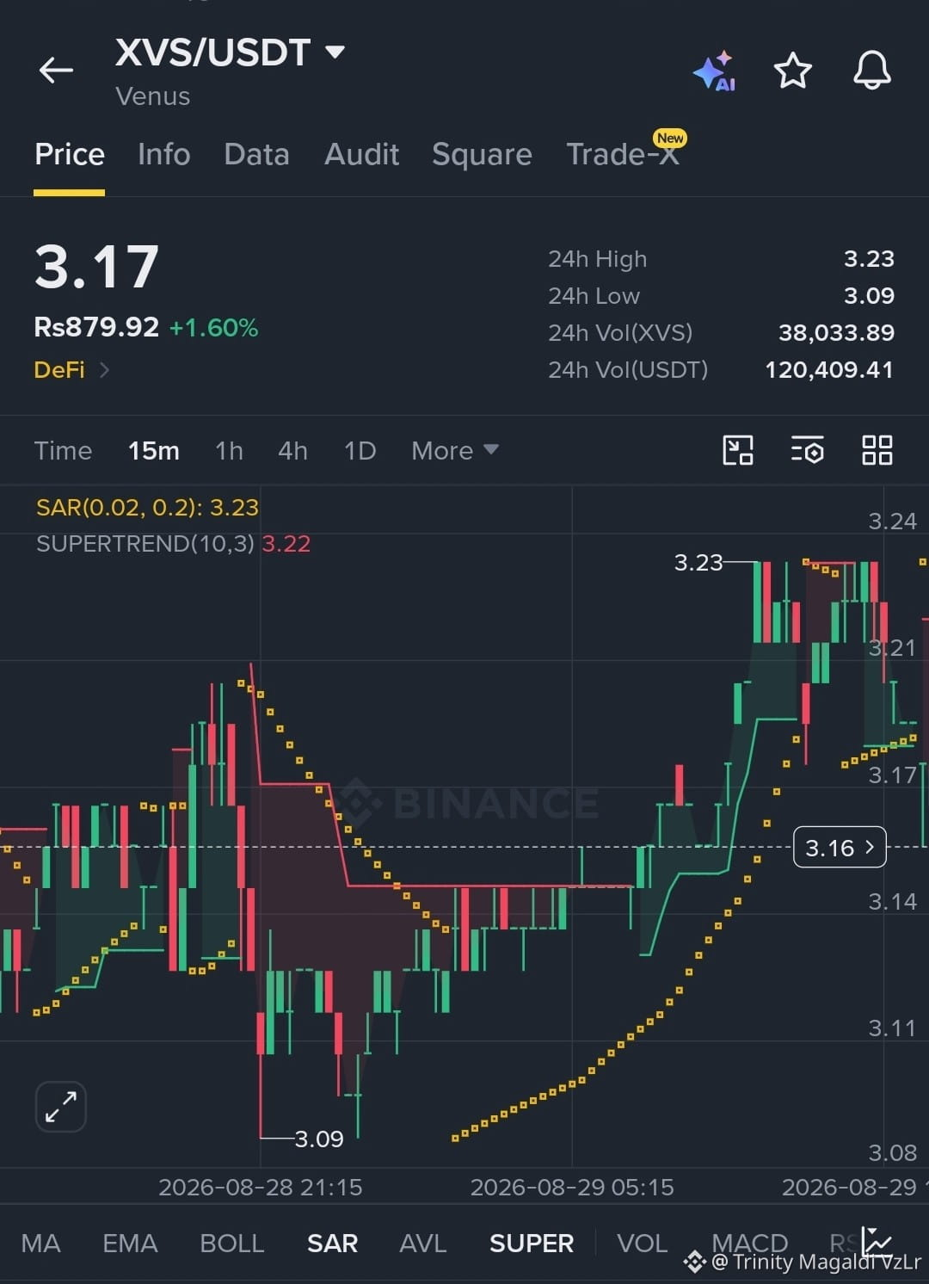This screenshot has width=929, height=1284.
Task: Tap the 2026-08-28 21:15 time label
Action: pos(261,1188)
